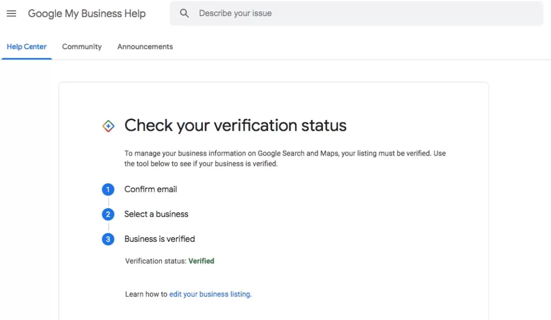Focus the 'Describe your issue' search field
The image size is (551, 320).
pos(356,13)
